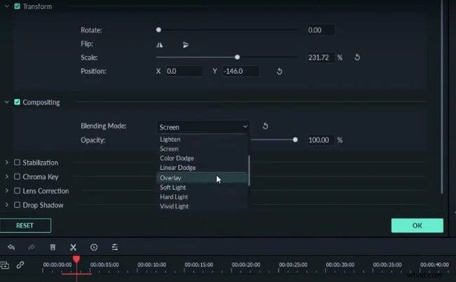
Task: Click the add track icon beside the timeline
Action: (4, 265)
